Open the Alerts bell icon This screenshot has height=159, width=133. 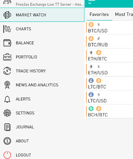point(7,99)
